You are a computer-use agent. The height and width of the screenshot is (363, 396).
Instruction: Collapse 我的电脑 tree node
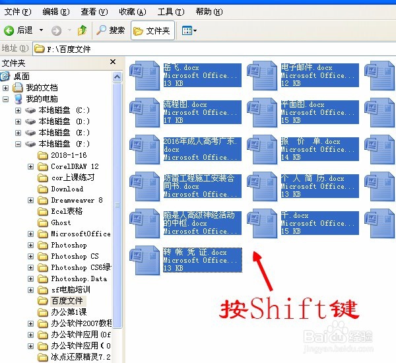[x=5, y=99]
